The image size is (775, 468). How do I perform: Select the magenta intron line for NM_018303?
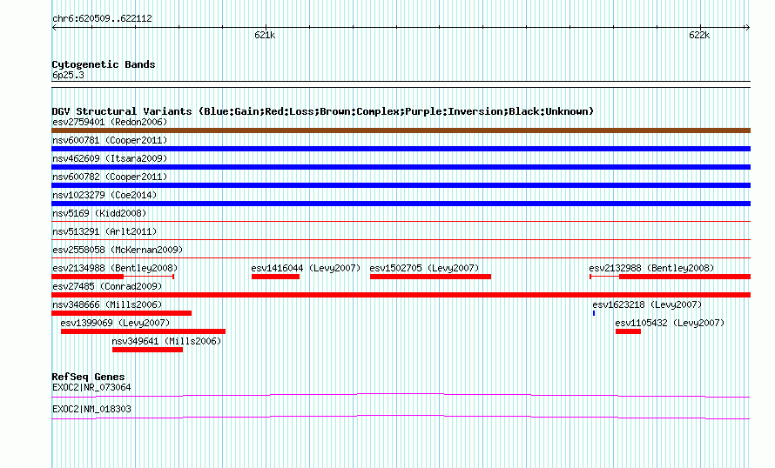click(x=401, y=418)
